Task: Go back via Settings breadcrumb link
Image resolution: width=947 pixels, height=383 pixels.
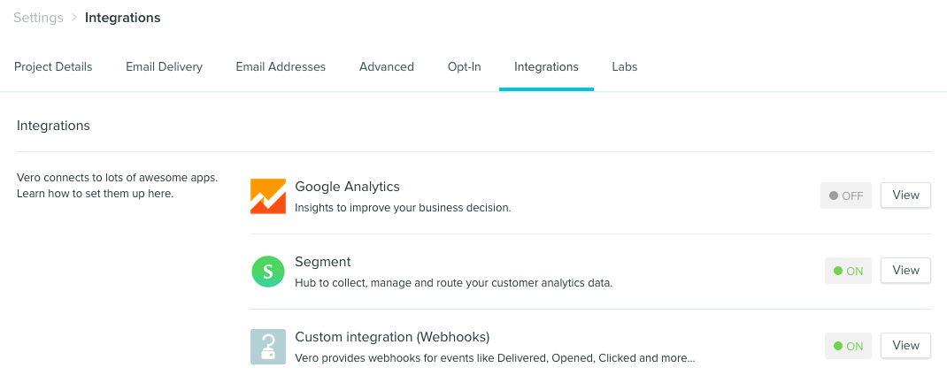Action: pyautogui.click(x=39, y=18)
